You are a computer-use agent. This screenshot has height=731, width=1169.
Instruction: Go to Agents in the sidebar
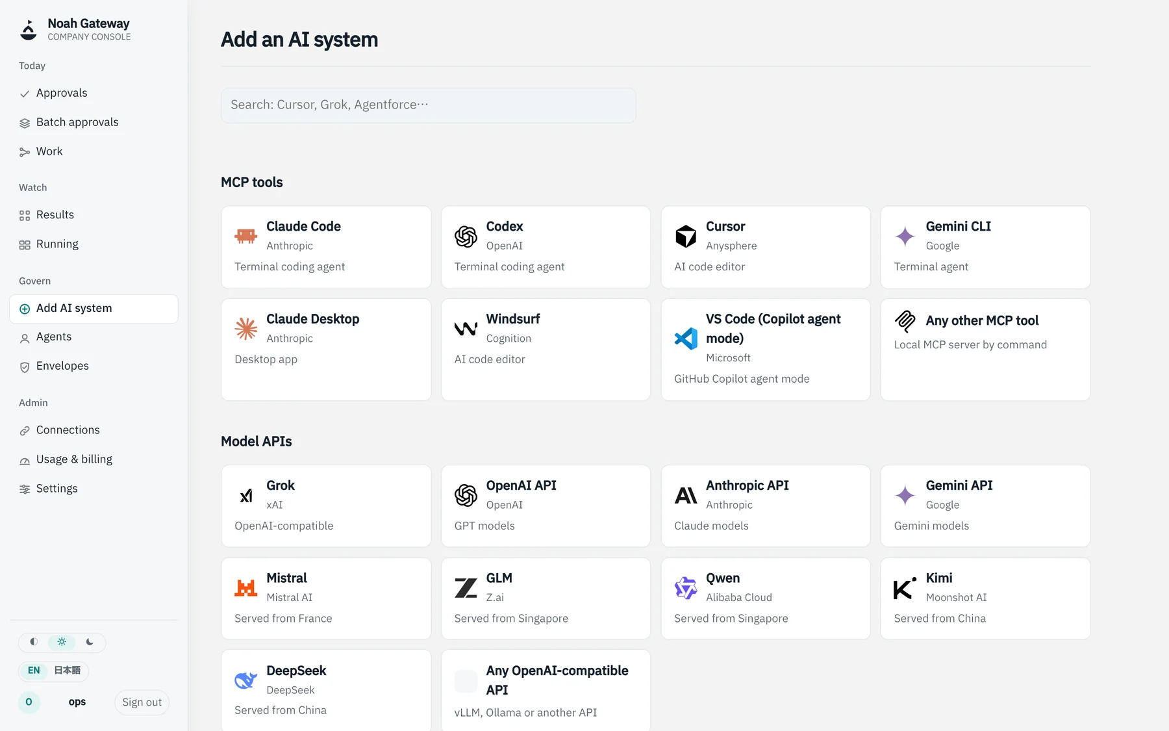[94, 337]
